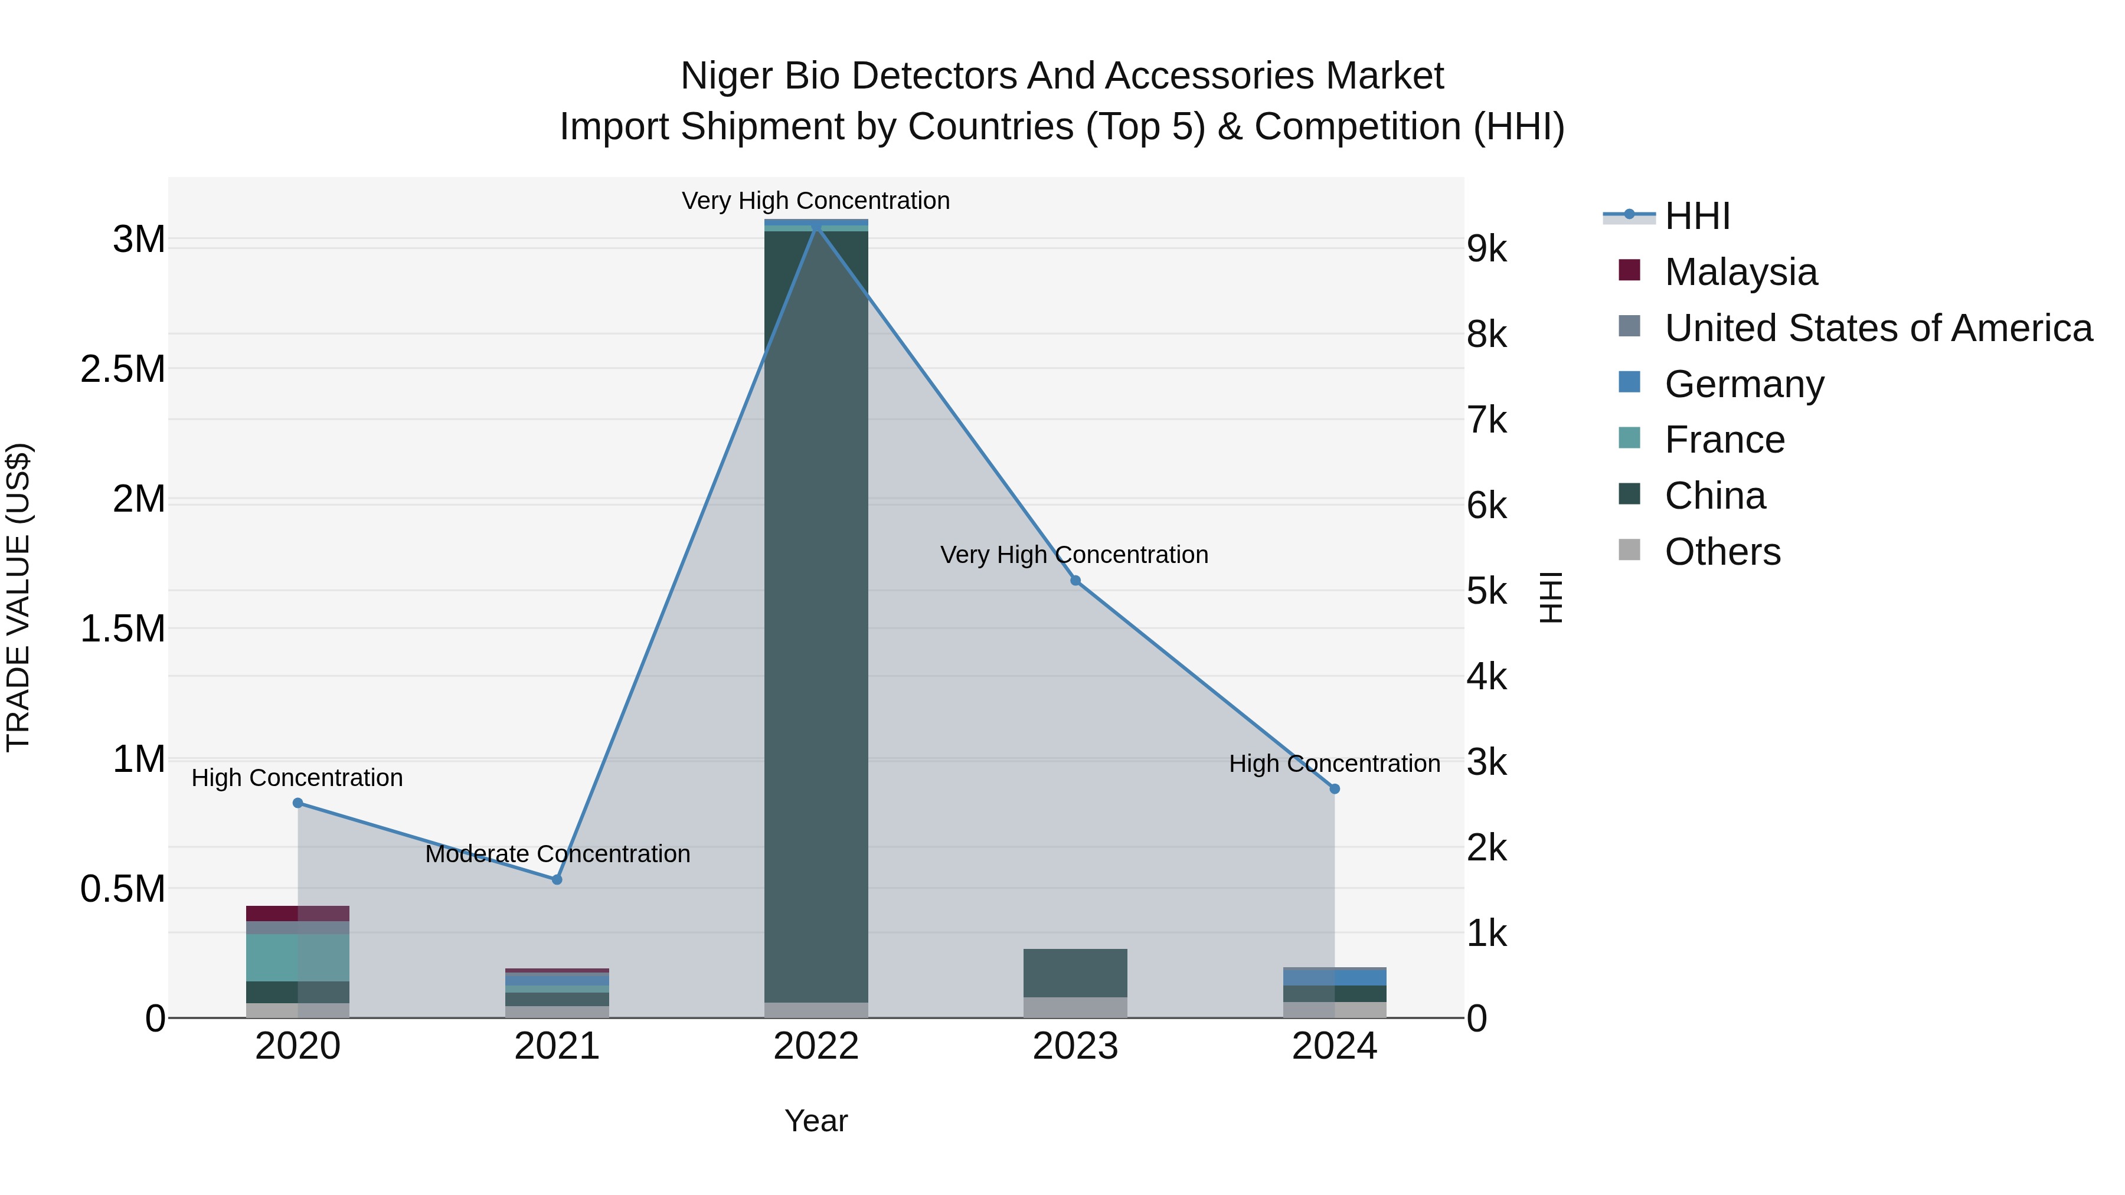Toggle the Others legend entry
Viewport: 2125px width, 1195px height.
[1699, 552]
